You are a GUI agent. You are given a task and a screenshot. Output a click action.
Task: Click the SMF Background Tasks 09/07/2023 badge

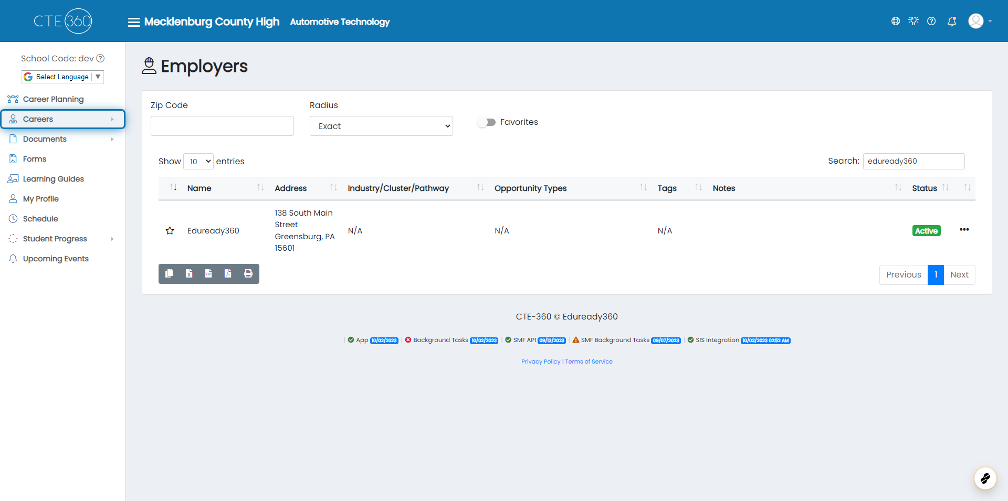coord(666,340)
